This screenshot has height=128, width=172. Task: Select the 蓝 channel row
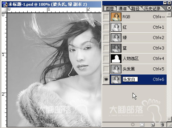138,48
